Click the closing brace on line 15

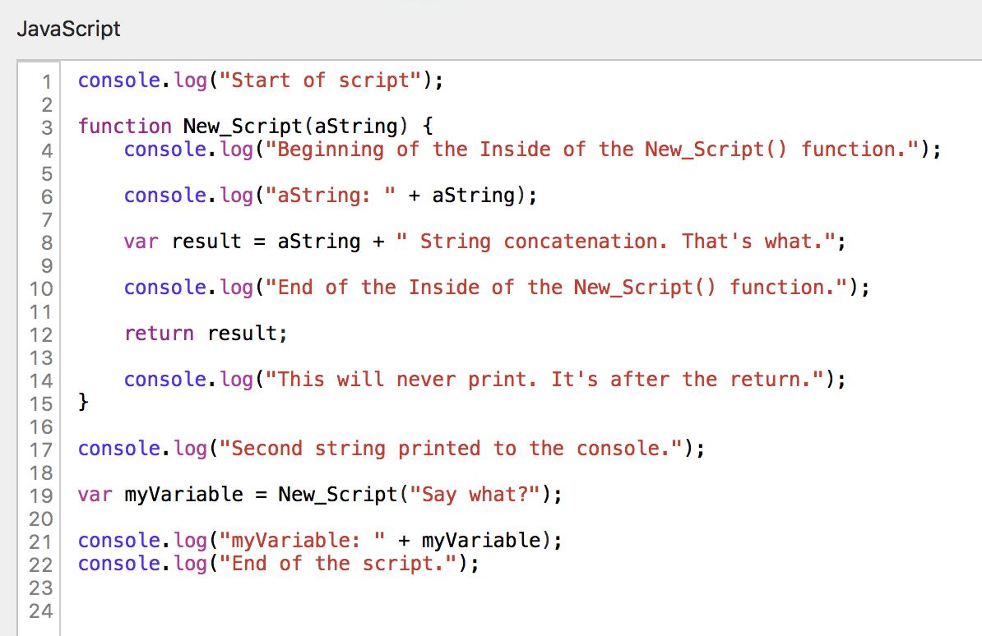click(83, 403)
